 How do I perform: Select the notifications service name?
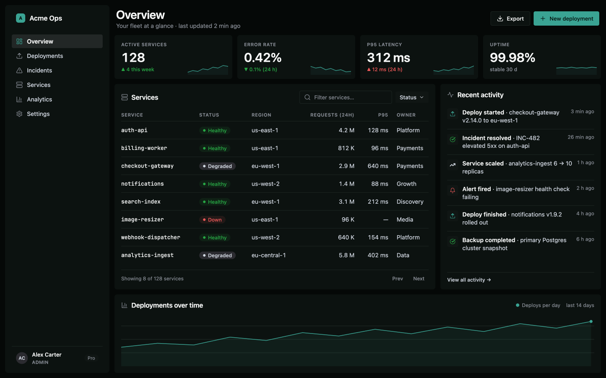pos(143,184)
